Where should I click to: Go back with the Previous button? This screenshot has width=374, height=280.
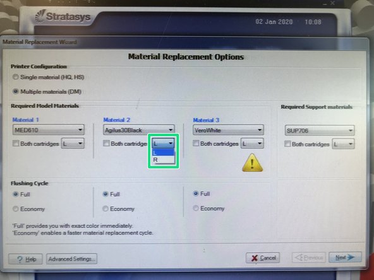point(308,257)
